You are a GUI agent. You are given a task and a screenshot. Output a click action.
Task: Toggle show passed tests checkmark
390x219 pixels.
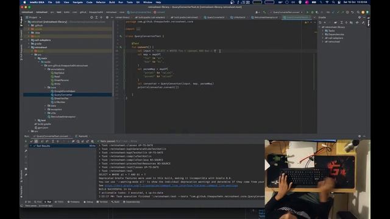coord(31,141)
